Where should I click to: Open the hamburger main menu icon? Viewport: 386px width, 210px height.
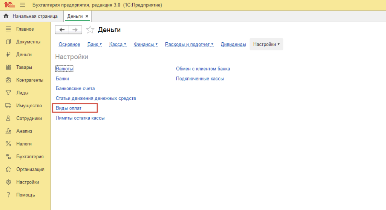pyautogui.click(x=23, y=5)
